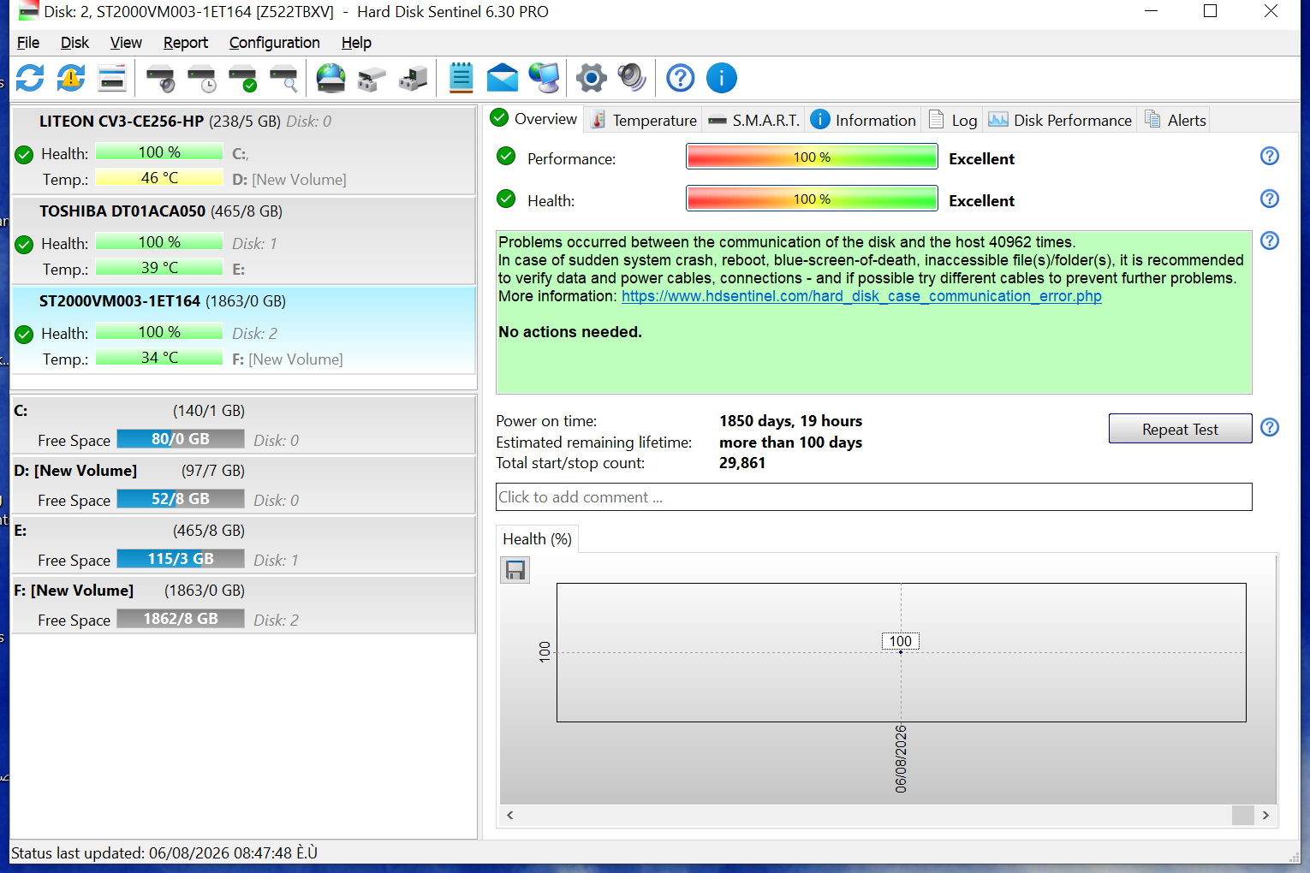This screenshot has width=1310, height=873.
Task: Click the Performance 100 % gradient bar
Action: [812, 157]
